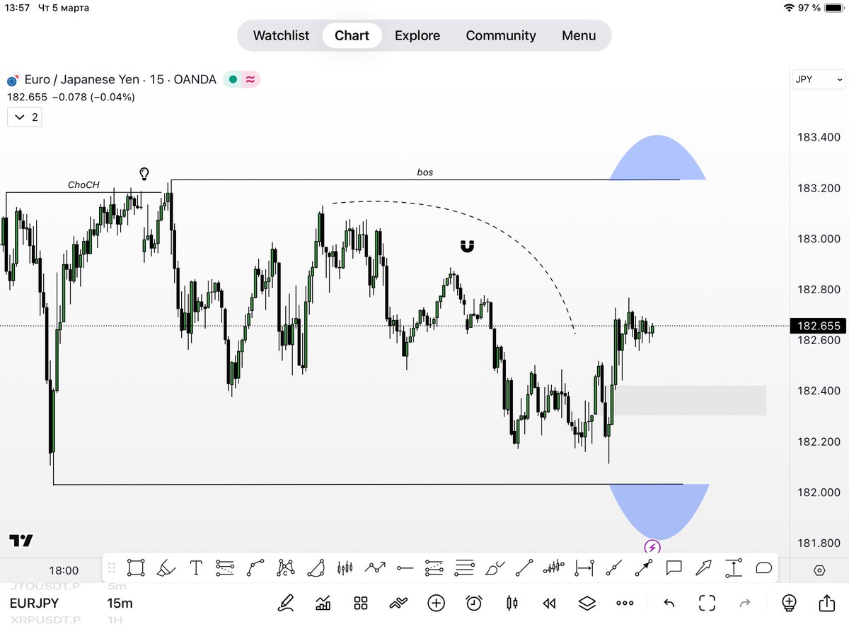
Task: Open the JPY currency dropdown
Action: pos(819,79)
